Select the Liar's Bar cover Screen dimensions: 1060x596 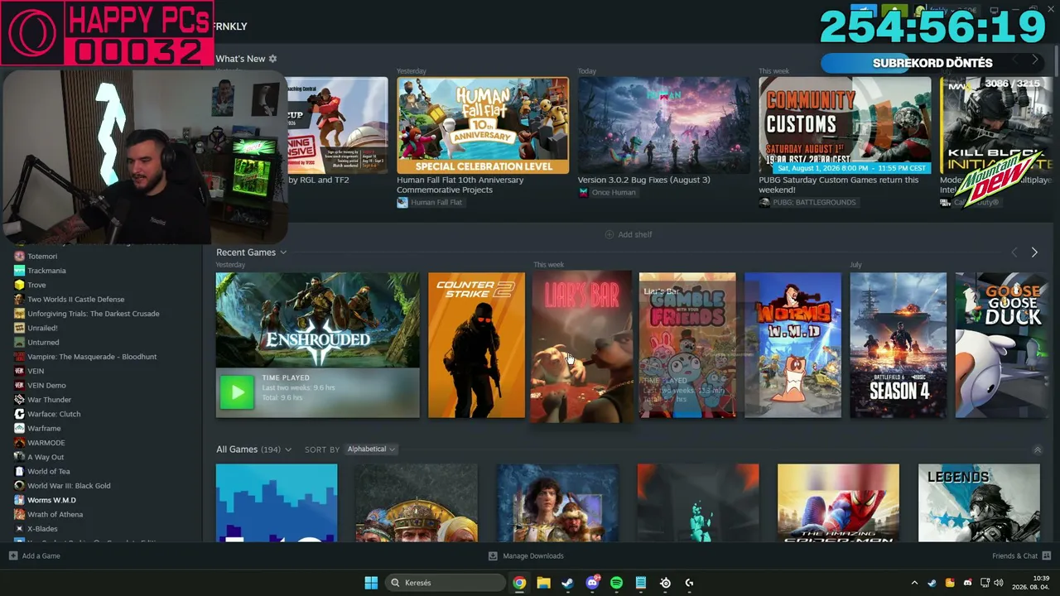click(581, 347)
